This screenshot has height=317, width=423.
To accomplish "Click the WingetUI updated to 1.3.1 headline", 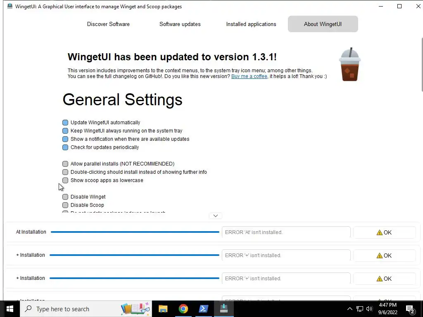I will tap(172, 57).
